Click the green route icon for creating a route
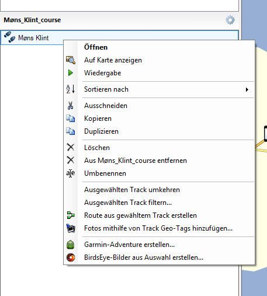 (71, 215)
